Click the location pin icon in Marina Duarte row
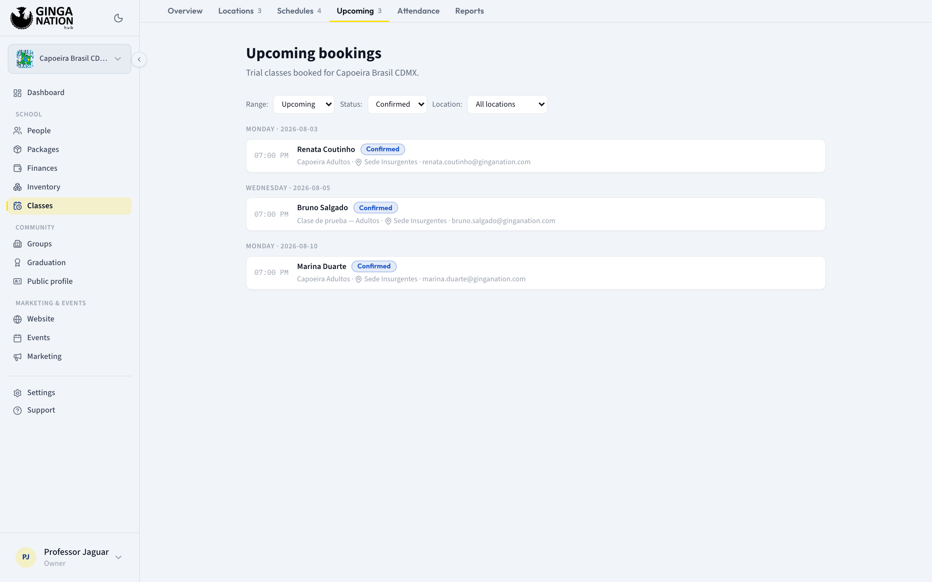Screen dimensions: 932x582 tap(358, 279)
